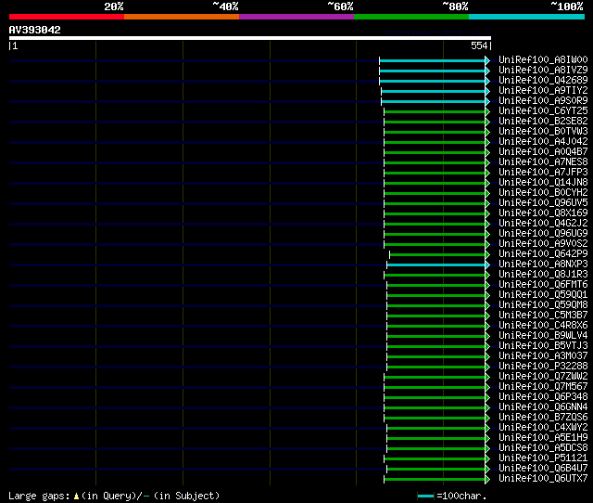
Task: Click the UniRef100_A9TIY2 label
Action: [543, 91]
